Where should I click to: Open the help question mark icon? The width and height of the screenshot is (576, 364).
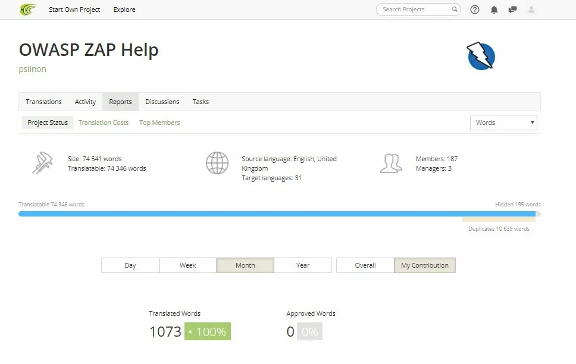(x=475, y=10)
